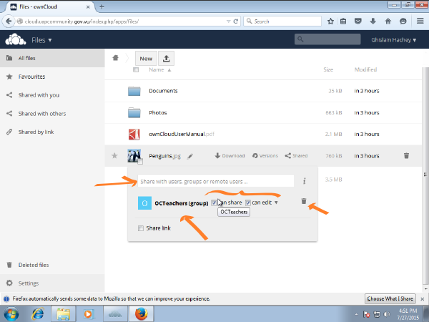This screenshot has height=322, width=429.
Task: Close the Files - ownCloud tab
Action: (88, 7)
